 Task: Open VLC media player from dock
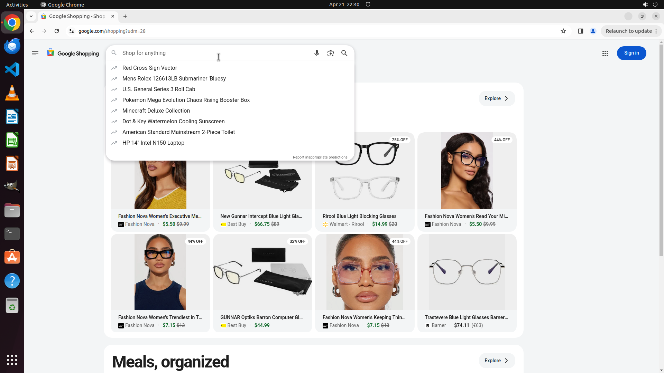tap(12, 93)
